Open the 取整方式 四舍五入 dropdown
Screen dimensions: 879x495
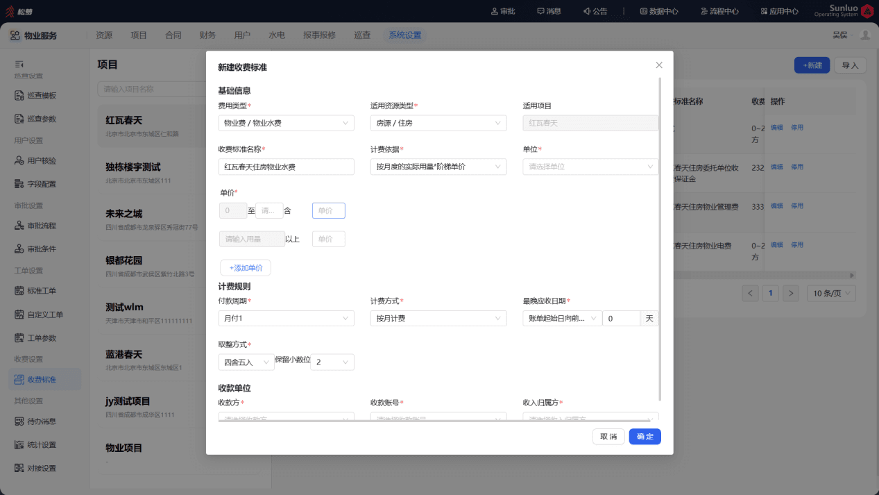(x=246, y=362)
